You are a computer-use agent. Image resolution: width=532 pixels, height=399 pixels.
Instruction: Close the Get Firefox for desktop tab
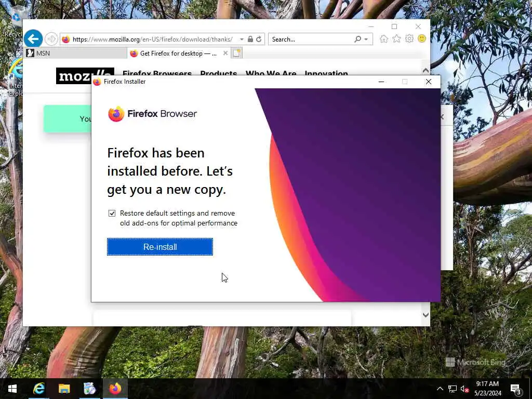click(x=225, y=54)
